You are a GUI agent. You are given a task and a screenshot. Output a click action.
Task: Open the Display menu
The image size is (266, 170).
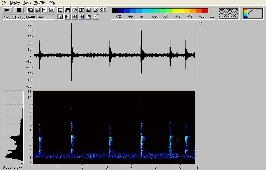15,3
